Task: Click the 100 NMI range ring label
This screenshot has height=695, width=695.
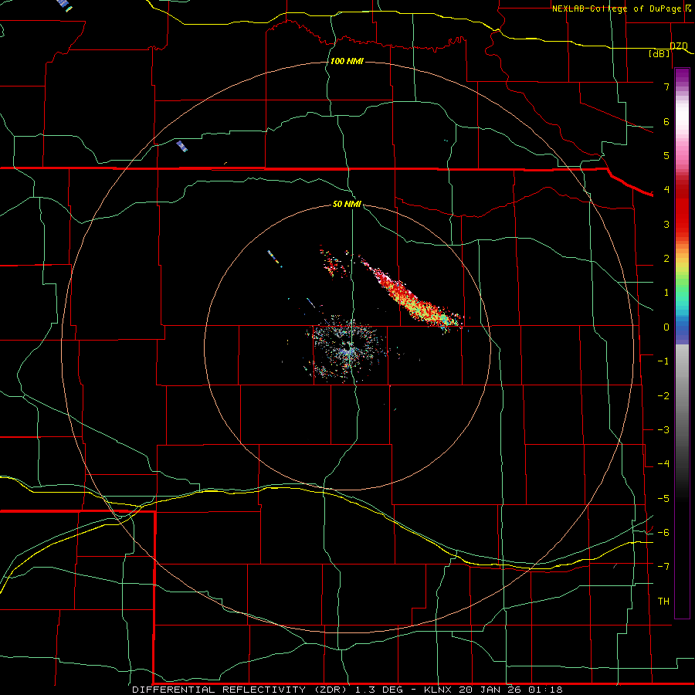Action: point(347,61)
